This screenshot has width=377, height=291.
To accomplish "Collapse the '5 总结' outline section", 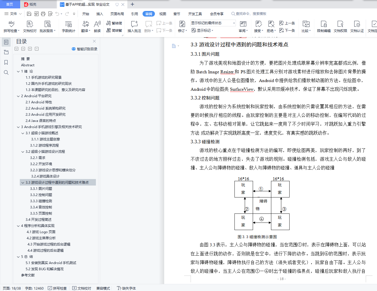I will point(18,257).
